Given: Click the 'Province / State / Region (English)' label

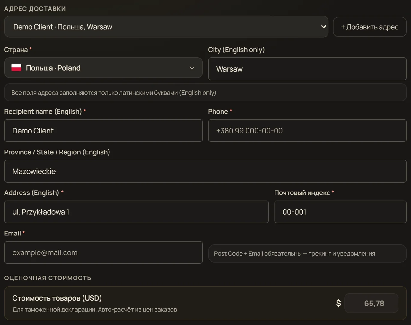Looking at the screenshot, I should [x=57, y=152].
